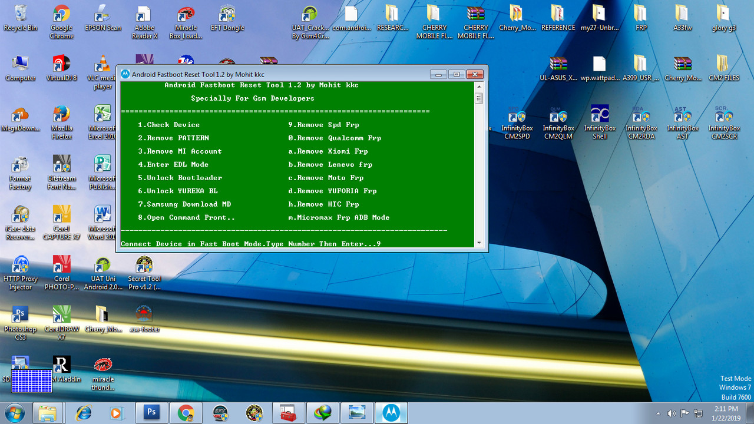Open Google Chrome desktop shortcut
Viewport: 754px width, 424px height.
pos(62,22)
